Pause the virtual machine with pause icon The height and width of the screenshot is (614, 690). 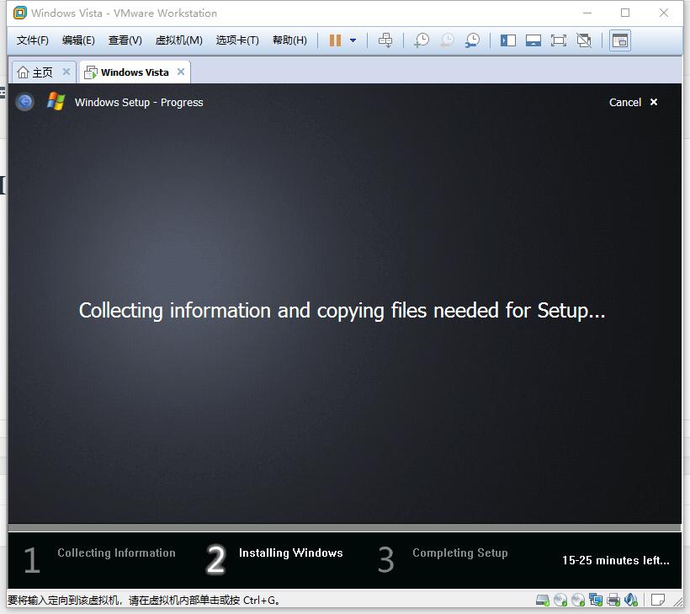(335, 40)
